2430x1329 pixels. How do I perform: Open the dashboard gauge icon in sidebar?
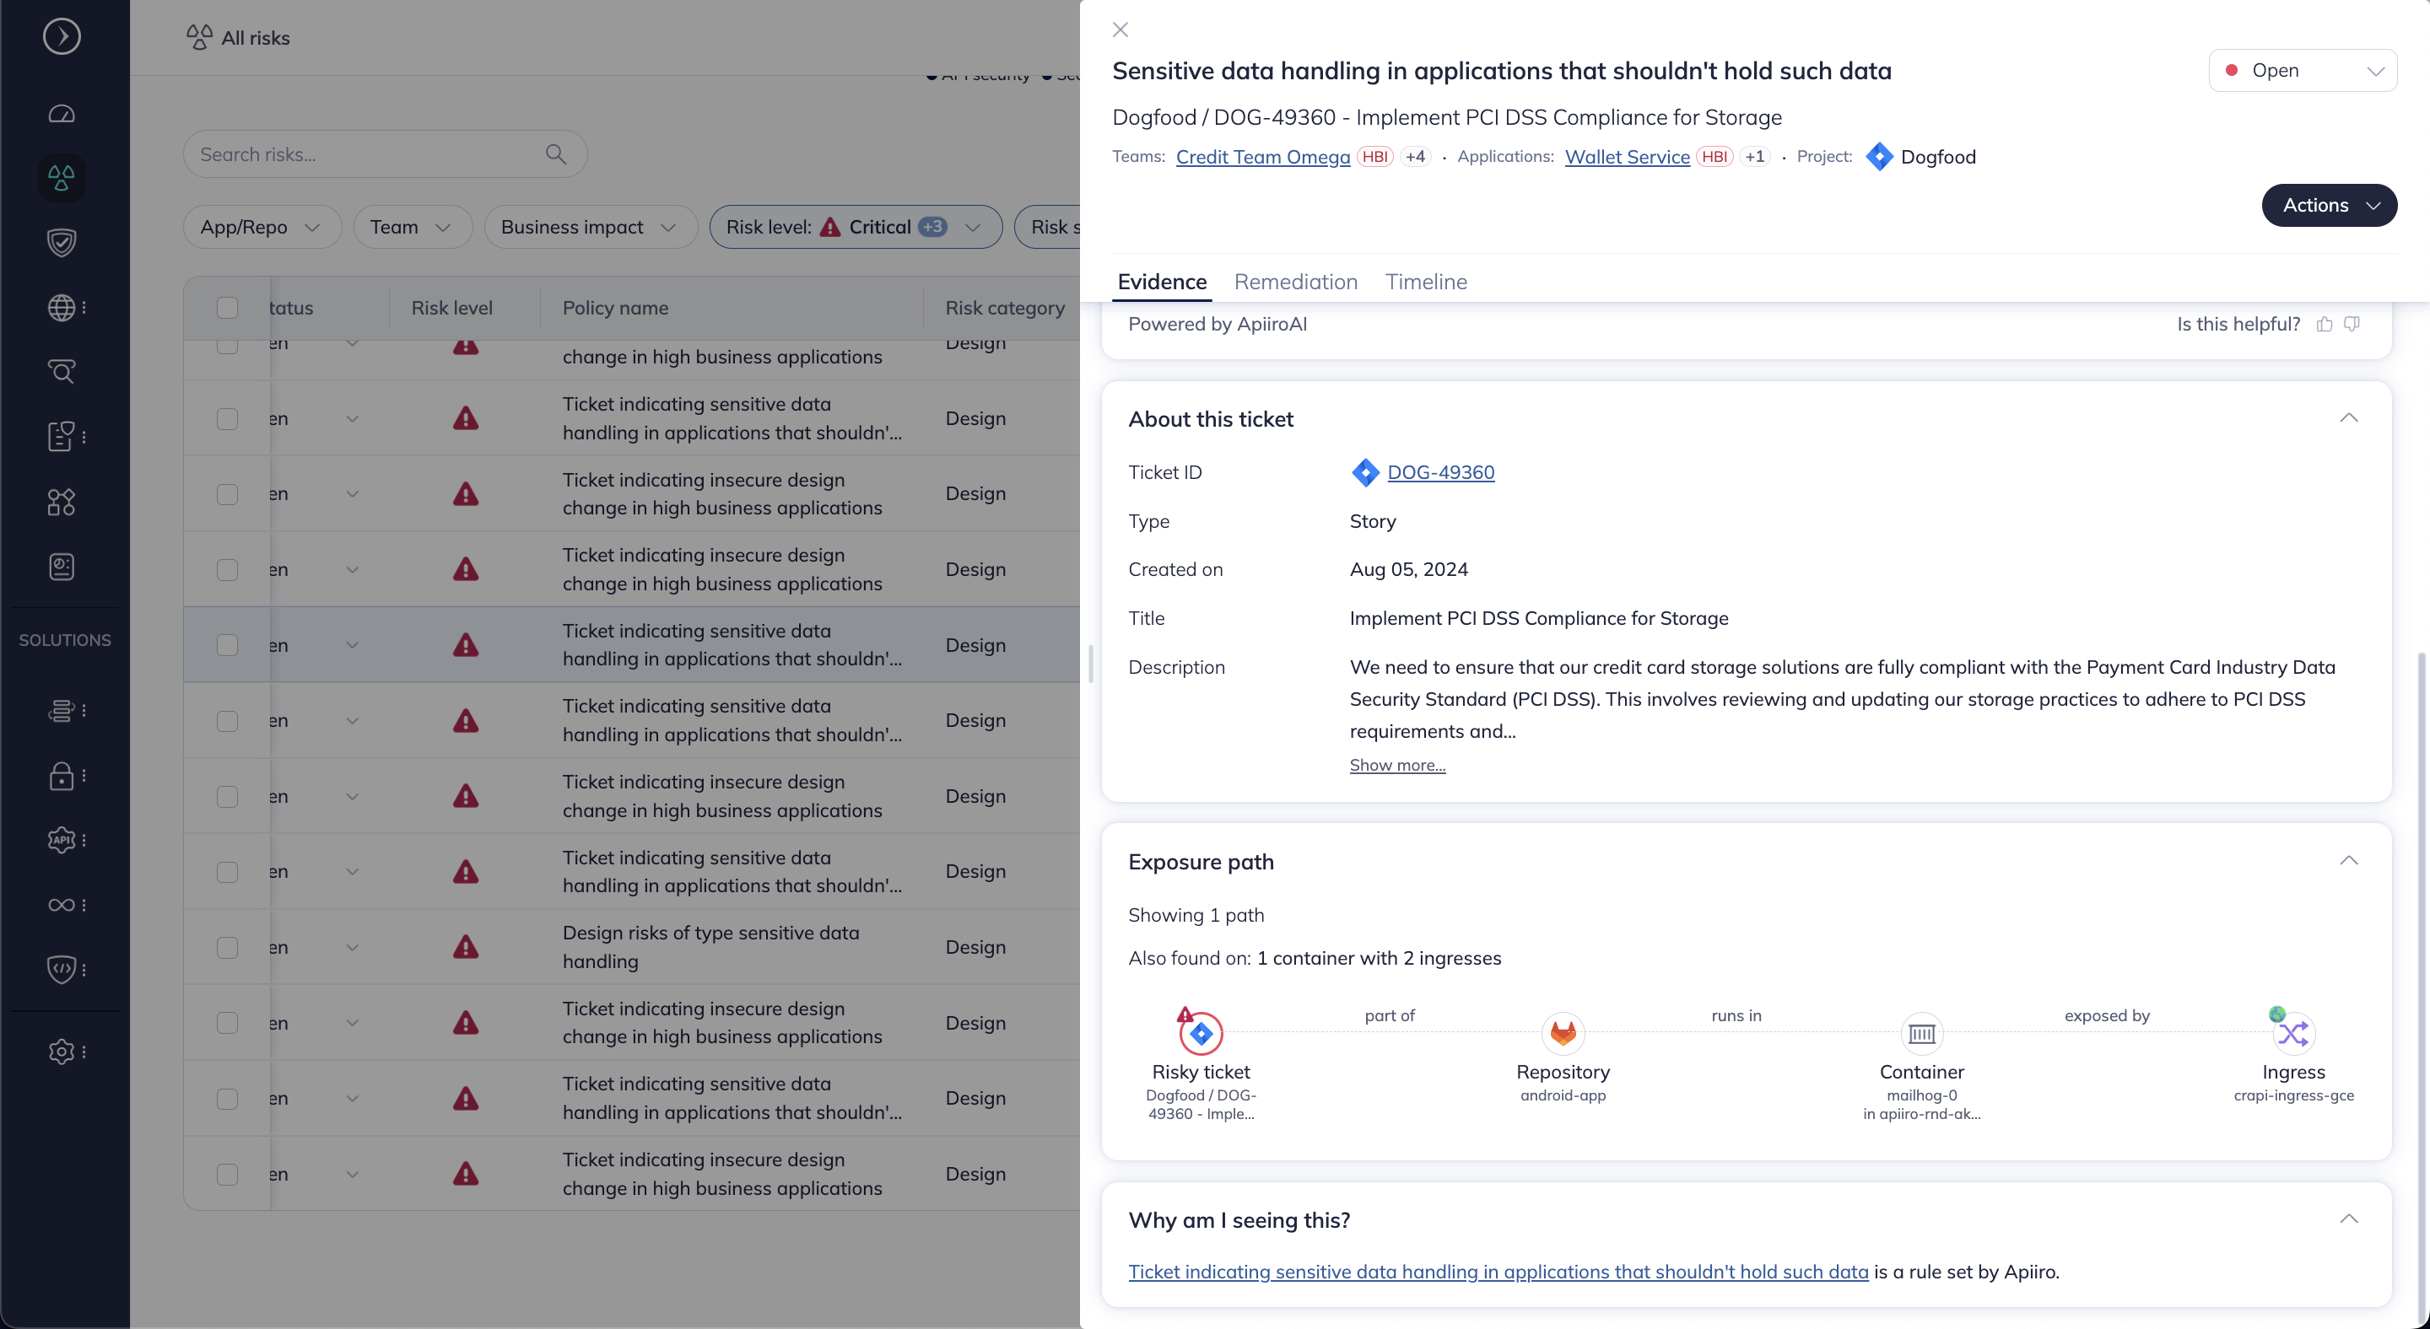pos(62,113)
